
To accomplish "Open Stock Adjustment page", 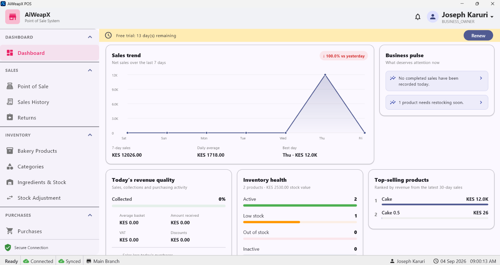I will (50, 198).
